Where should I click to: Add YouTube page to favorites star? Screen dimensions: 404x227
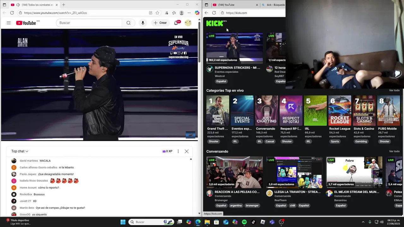tap(157, 13)
